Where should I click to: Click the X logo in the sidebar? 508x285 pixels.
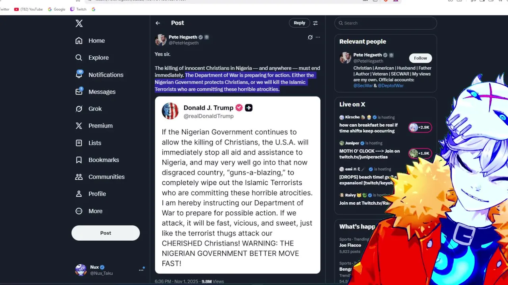79,23
